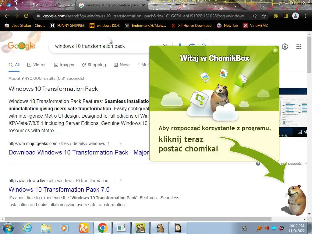Viewport: 312px width, 234px height.
Task: Click the horizontal scrollbar thumb
Action: coord(138,219)
